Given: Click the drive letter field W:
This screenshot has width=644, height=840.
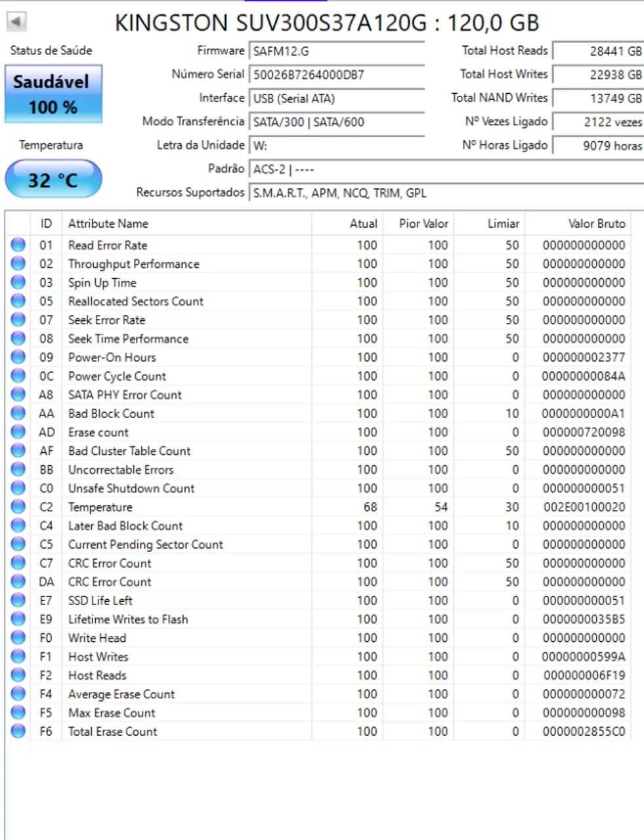Looking at the screenshot, I should coord(337,146).
